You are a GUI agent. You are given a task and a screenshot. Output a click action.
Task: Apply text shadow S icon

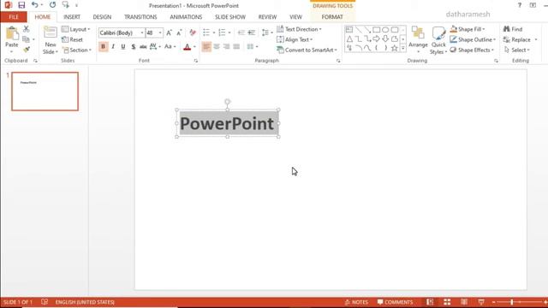tap(134, 47)
